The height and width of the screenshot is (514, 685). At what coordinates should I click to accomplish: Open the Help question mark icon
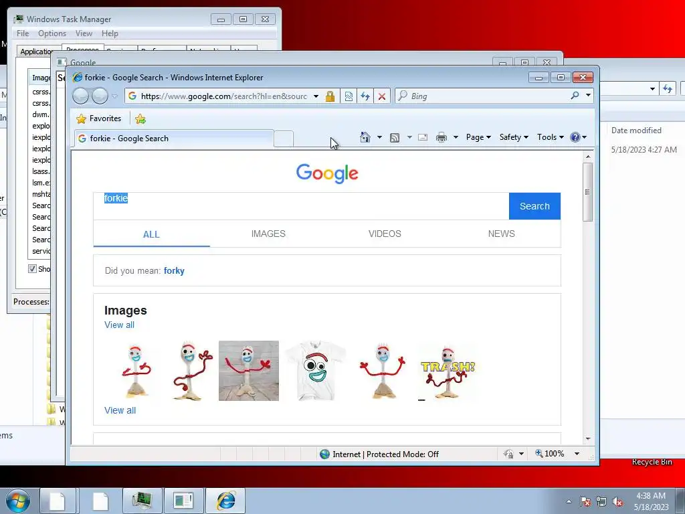point(575,137)
